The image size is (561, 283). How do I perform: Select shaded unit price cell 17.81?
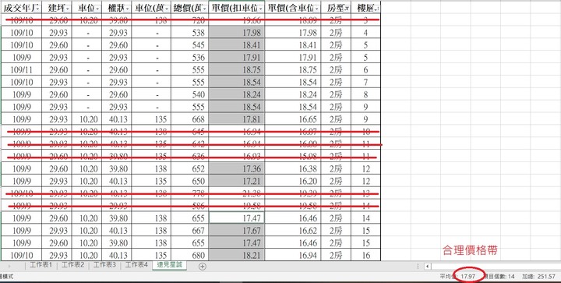point(237,119)
